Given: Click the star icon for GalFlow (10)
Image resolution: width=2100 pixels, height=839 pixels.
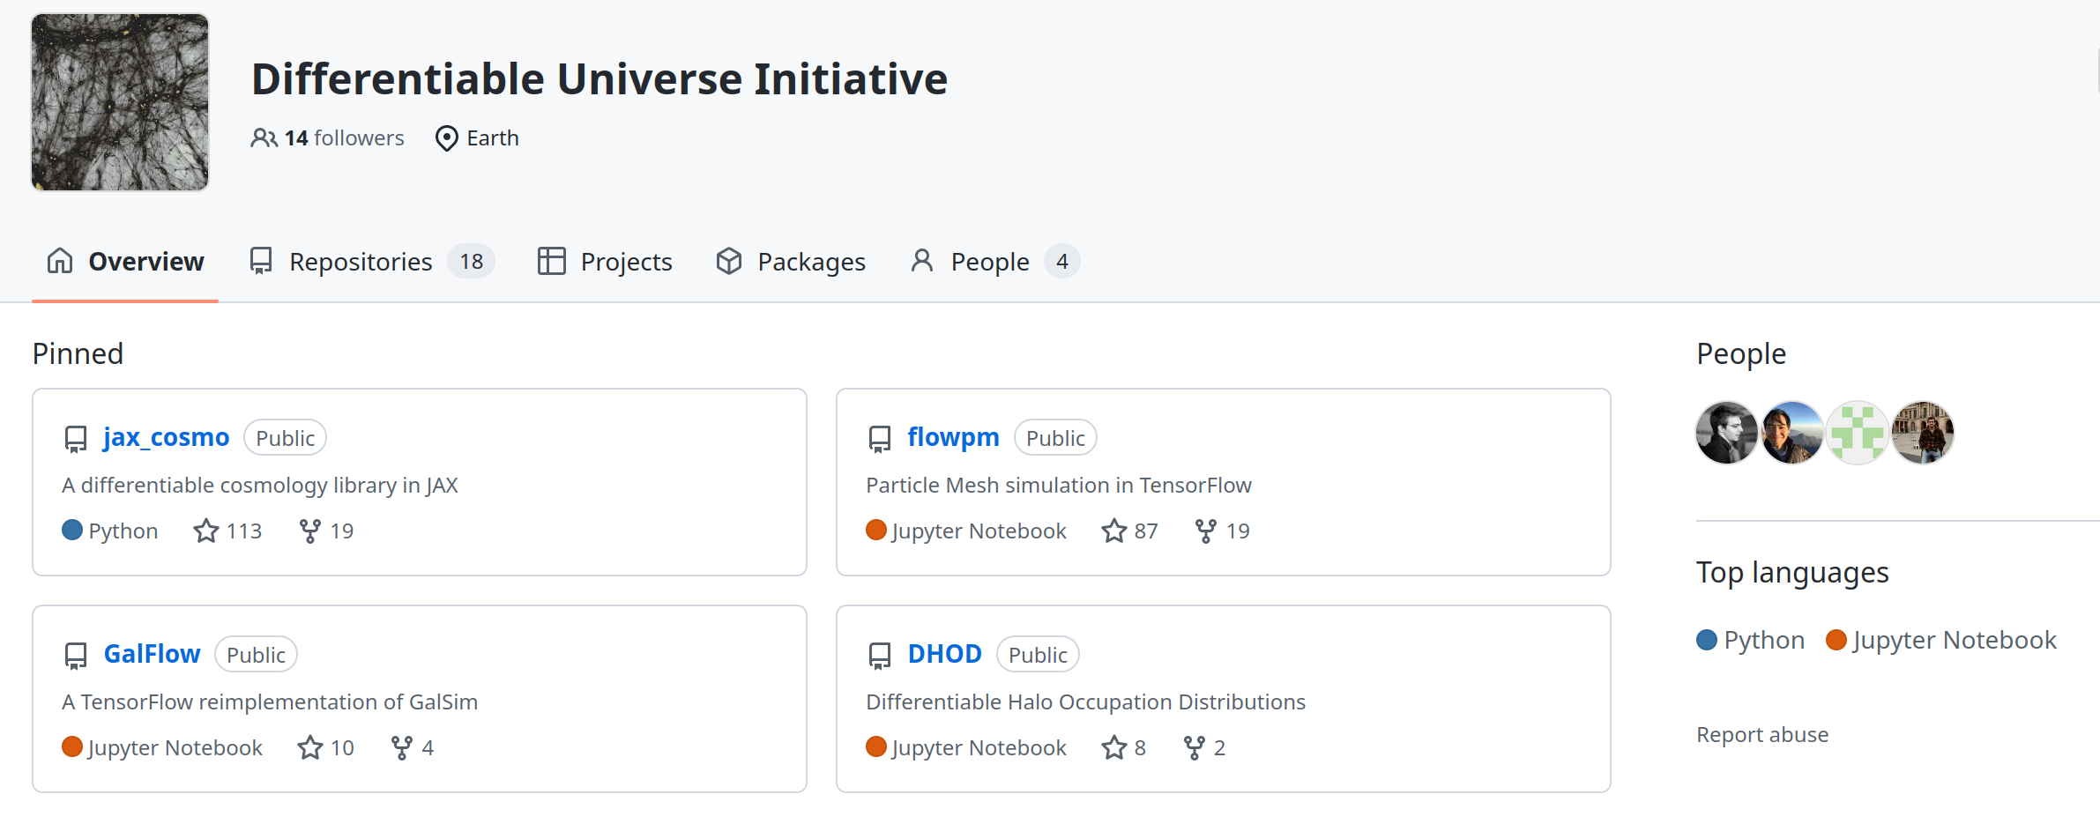Looking at the screenshot, I should point(310,747).
